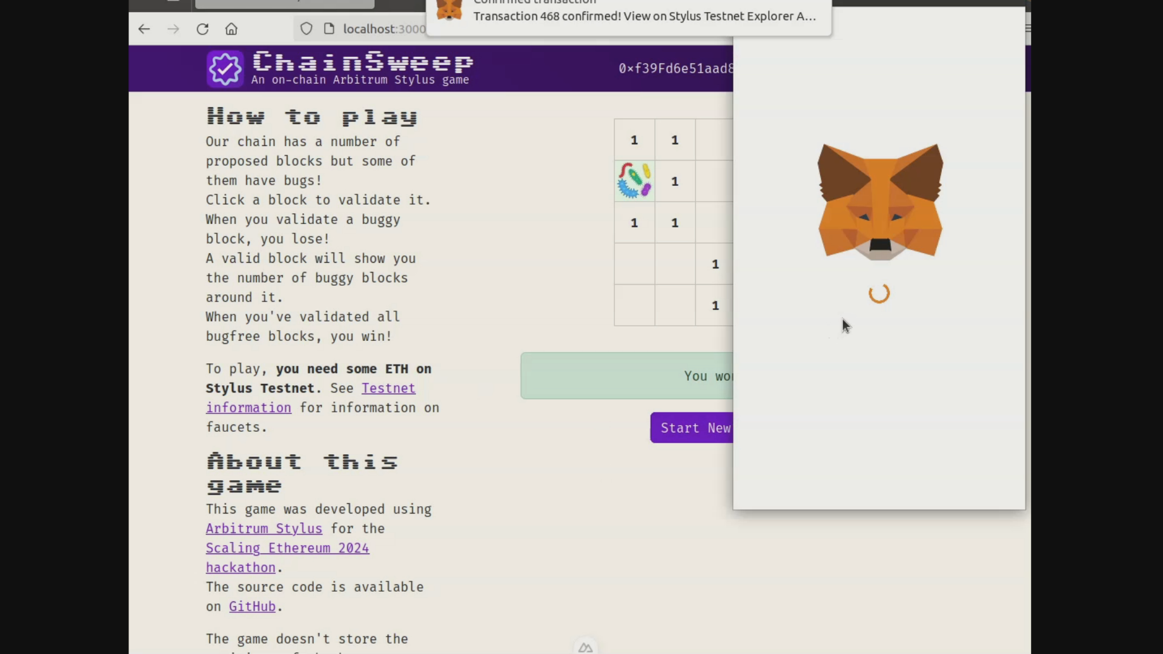Image resolution: width=1163 pixels, height=654 pixels.
Task: Click the browser forward arrow
Action: 173,29
